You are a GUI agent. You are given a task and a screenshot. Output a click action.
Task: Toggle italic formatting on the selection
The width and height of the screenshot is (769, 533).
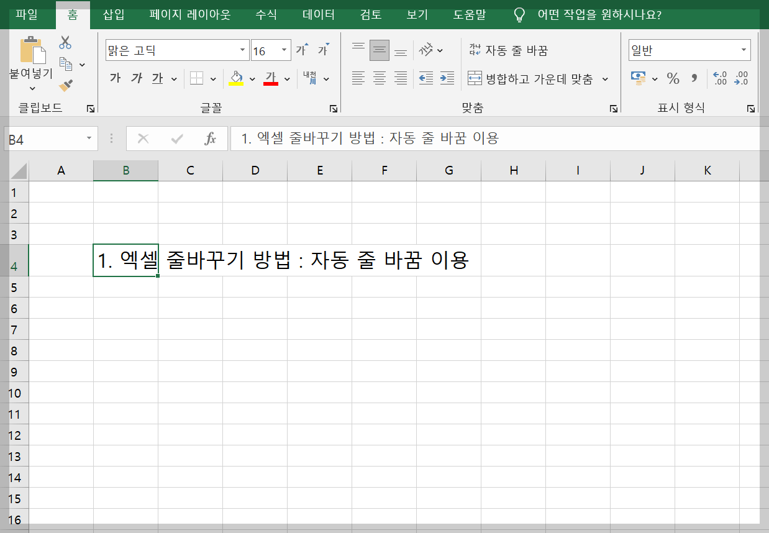(x=137, y=78)
